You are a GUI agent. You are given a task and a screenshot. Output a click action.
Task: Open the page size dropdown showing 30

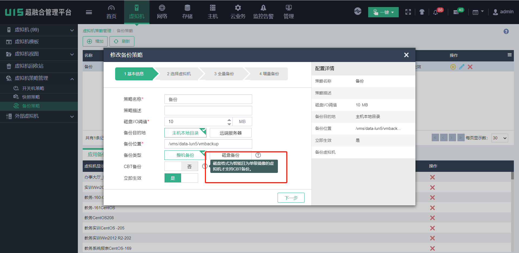[x=500, y=138]
